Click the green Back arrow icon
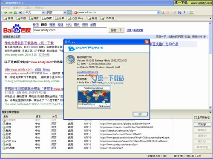Screen dimensions: 213x159 pos(6,13)
